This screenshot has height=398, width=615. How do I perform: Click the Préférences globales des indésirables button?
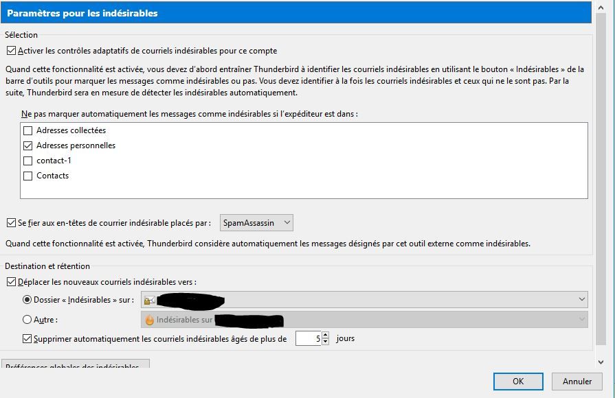[76, 364]
